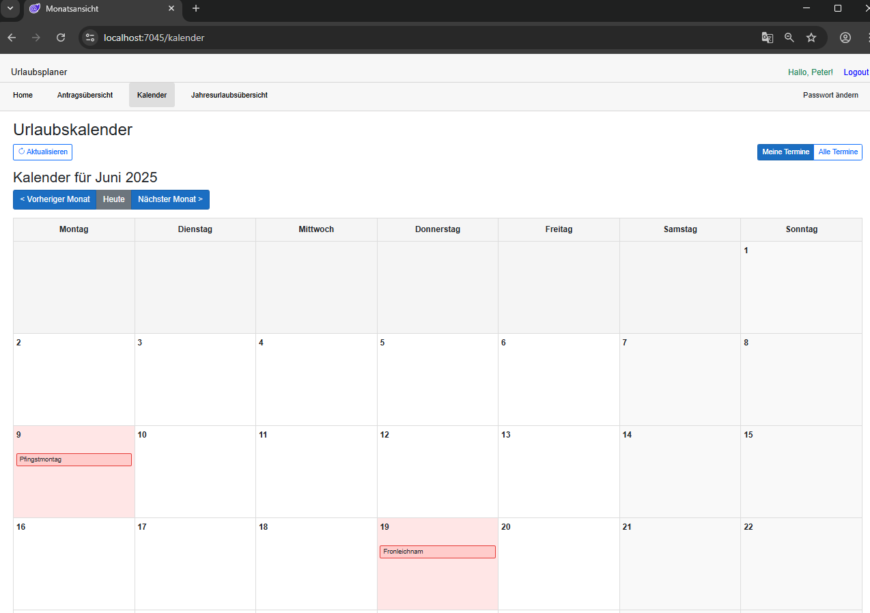Open the browser zoom magnifier icon

(789, 38)
